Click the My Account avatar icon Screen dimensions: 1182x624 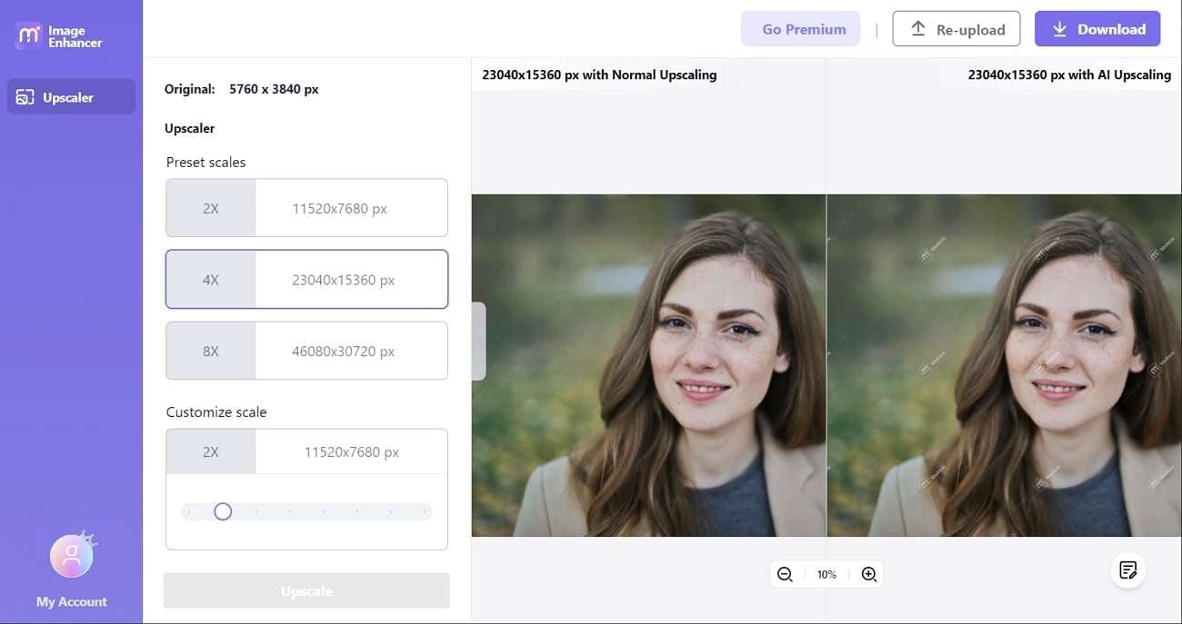[x=71, y=554]
